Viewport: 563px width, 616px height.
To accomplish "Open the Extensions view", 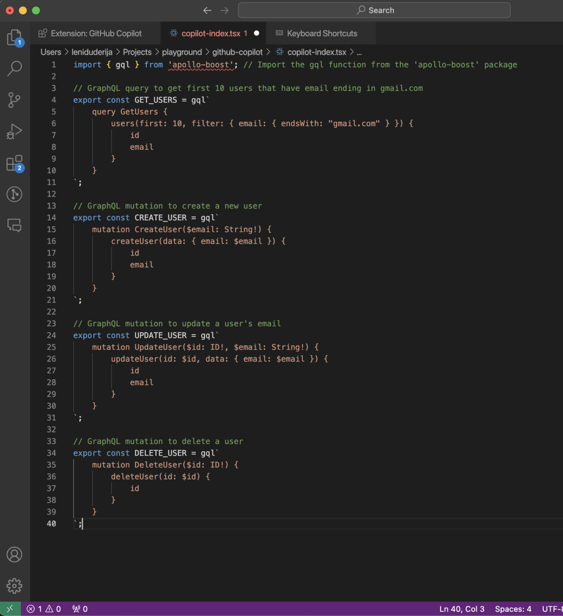I will pyautogui.click(x=14, y=163).
